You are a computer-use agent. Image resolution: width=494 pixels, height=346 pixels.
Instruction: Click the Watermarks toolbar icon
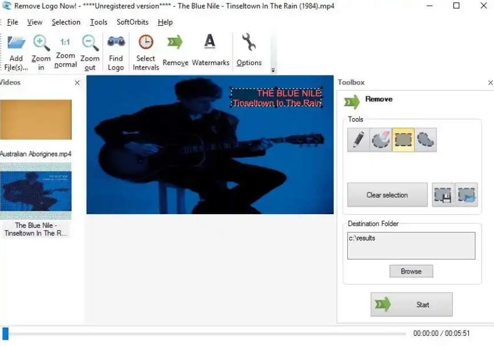pos(210,43)
